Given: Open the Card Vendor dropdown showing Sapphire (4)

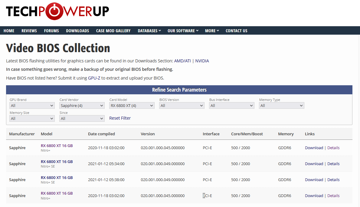Looking at the screenshot, I should click(82, 105).
